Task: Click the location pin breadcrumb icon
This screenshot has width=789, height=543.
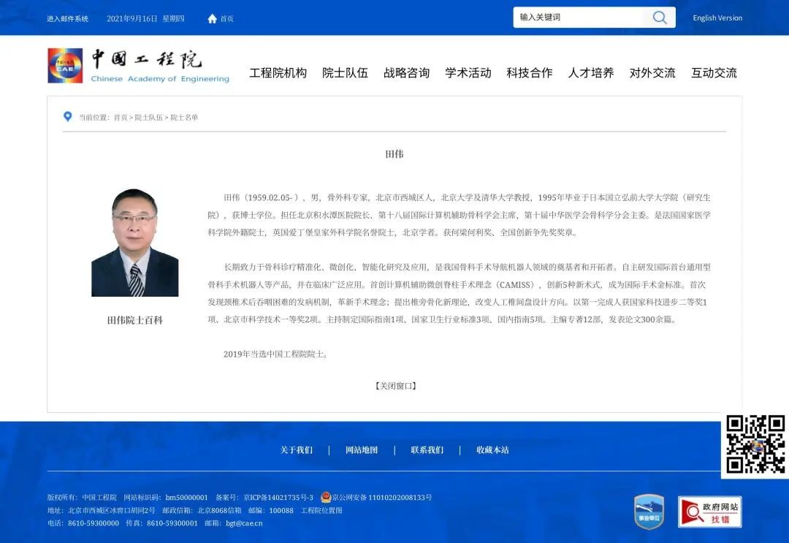Action: click(x=68, y=117)
